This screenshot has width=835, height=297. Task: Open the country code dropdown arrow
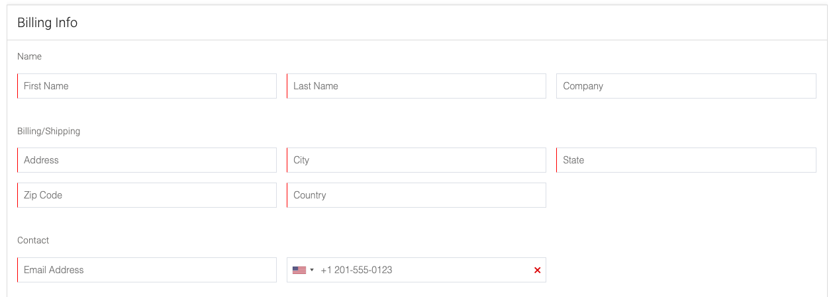tap(312, 270)
